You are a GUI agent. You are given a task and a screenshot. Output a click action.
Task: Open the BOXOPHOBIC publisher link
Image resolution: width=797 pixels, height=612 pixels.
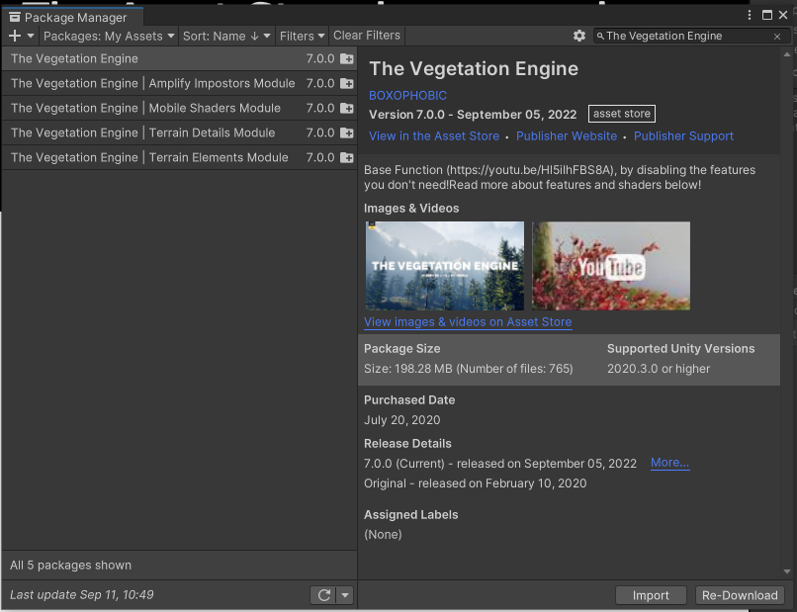pos(407,96)
